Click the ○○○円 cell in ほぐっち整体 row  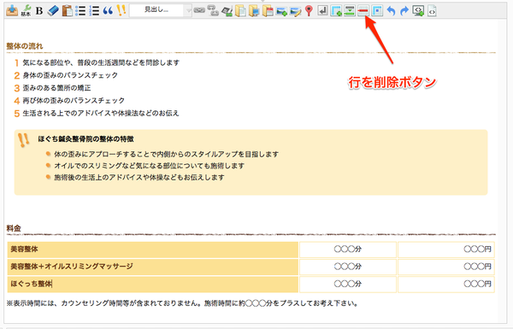click(x=446, y=284)
